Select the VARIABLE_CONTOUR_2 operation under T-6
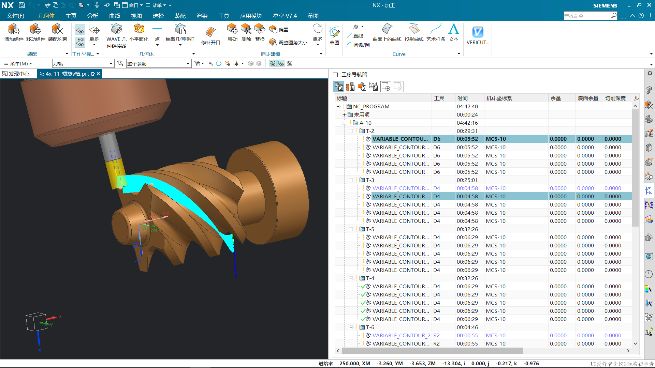The height and width of the screenshot is (368, 655). 401,335
